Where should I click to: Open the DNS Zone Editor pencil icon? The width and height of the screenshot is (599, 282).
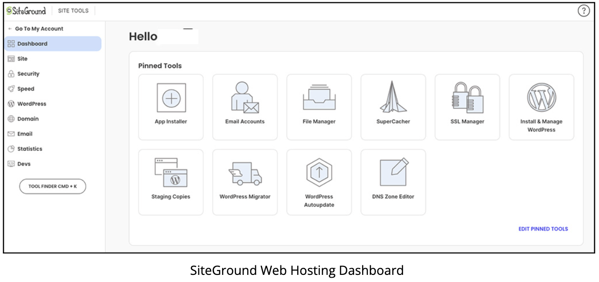pyautogui.click(x=394, y=172)
